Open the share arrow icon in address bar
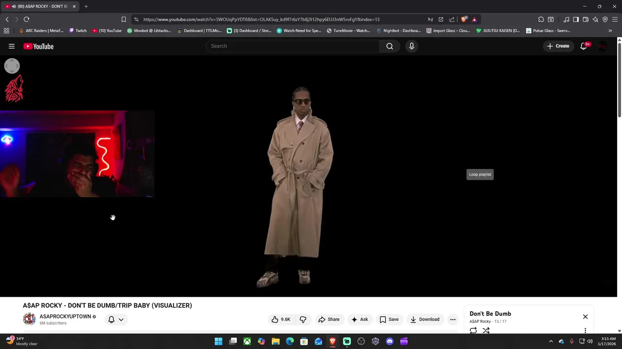Image resolution: width=622 pixels, height=349 pixels. click(451, 19)
